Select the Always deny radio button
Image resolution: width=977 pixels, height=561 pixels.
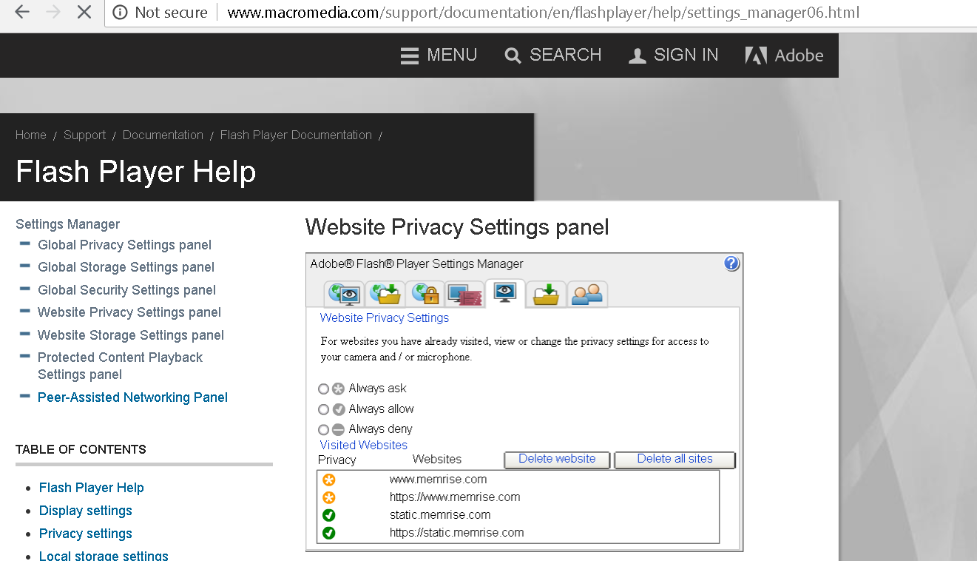pos(323,429)
